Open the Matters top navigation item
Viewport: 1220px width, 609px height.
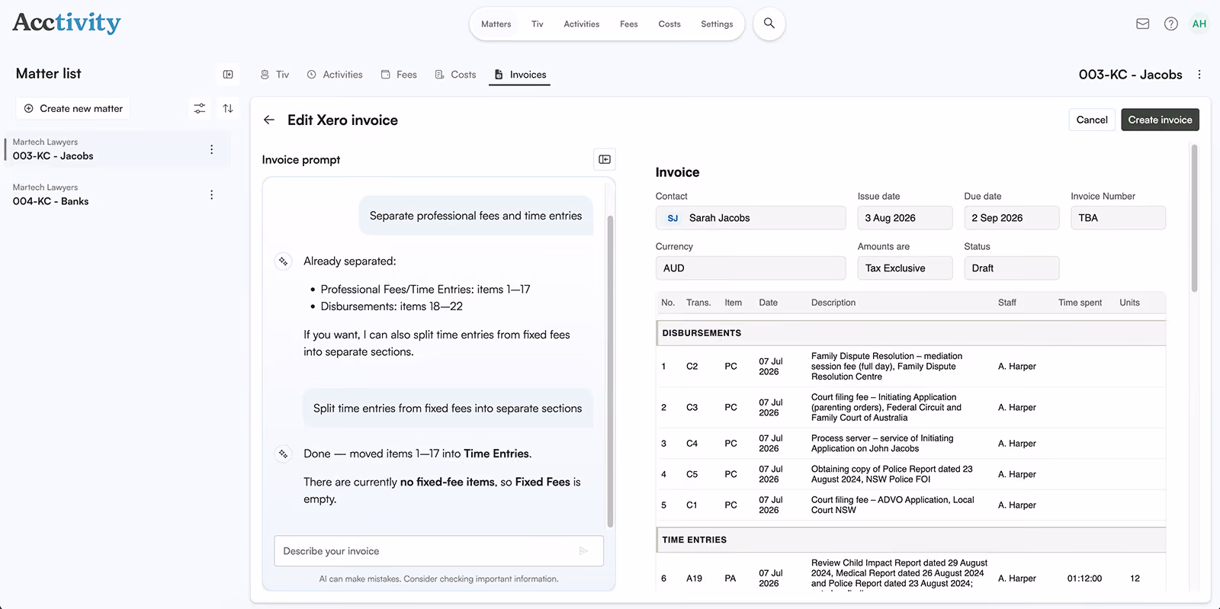tap(496, 24)
